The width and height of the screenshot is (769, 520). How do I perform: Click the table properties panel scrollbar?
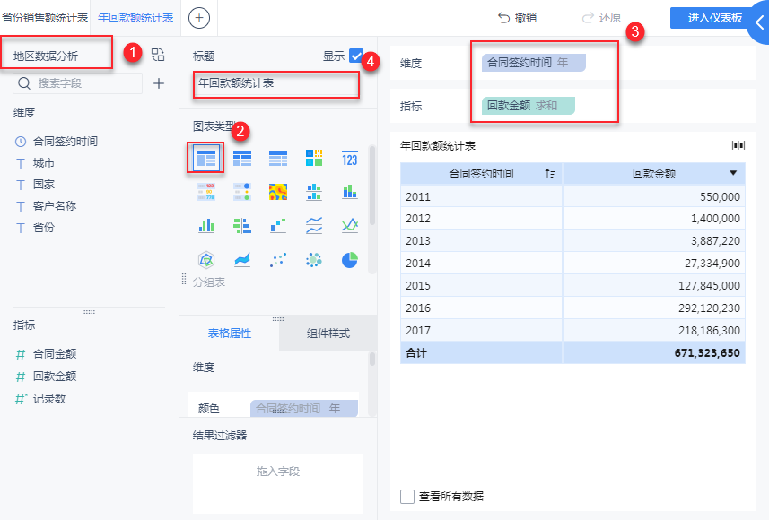point(372,360)
